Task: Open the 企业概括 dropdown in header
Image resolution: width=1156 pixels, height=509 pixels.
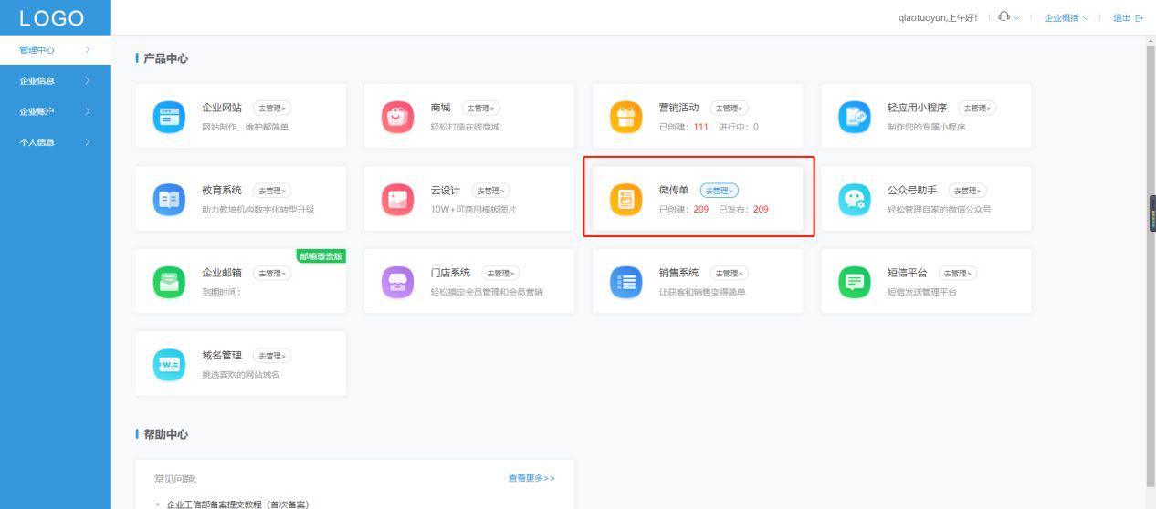Action: pyautogui.click(x=1067, y=18)
